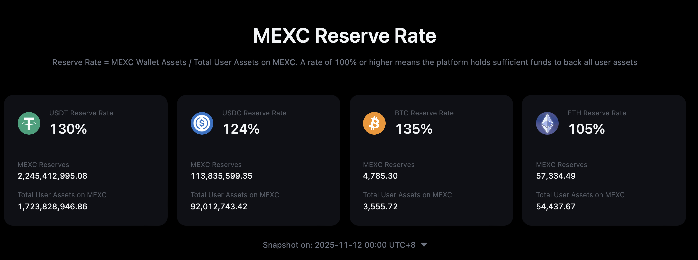This screenshot has width=698, height=260.
Task: Click the 124% USDC reserve rate value
Action: 241,129
